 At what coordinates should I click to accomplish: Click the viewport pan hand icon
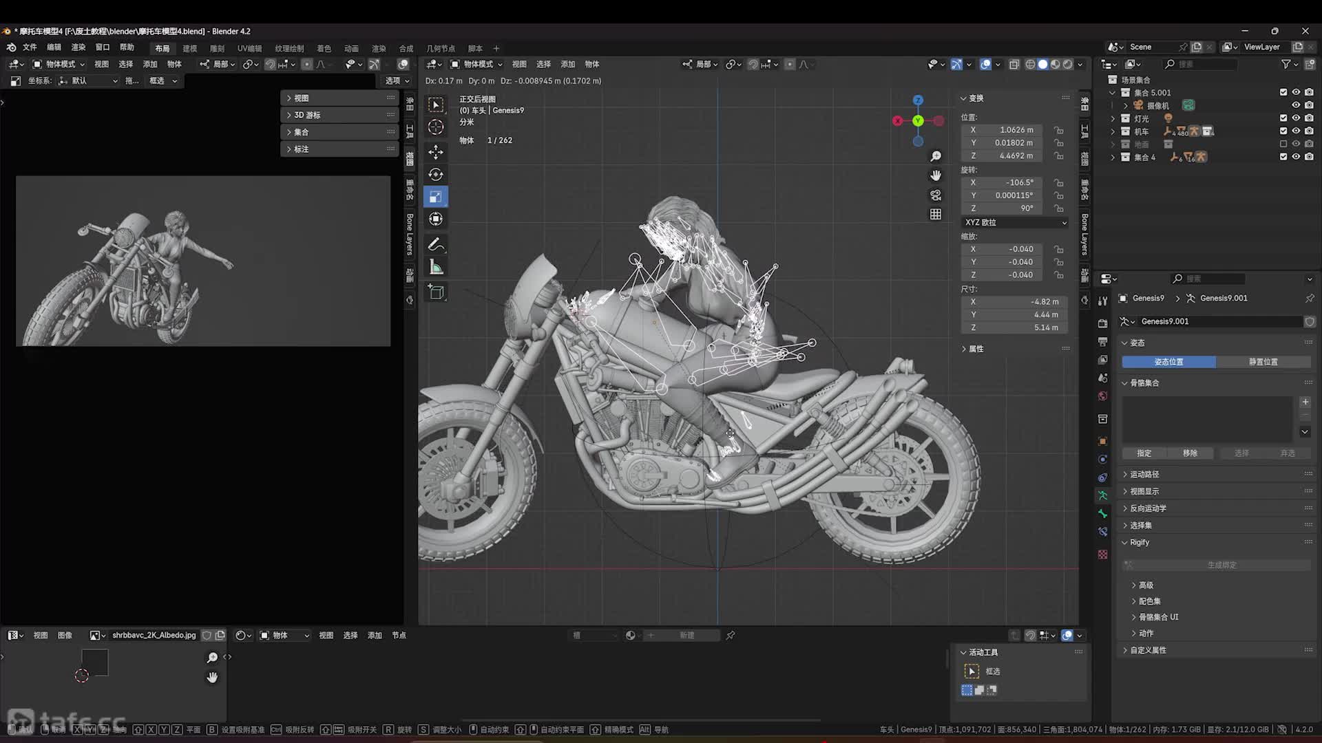point(936,175)
